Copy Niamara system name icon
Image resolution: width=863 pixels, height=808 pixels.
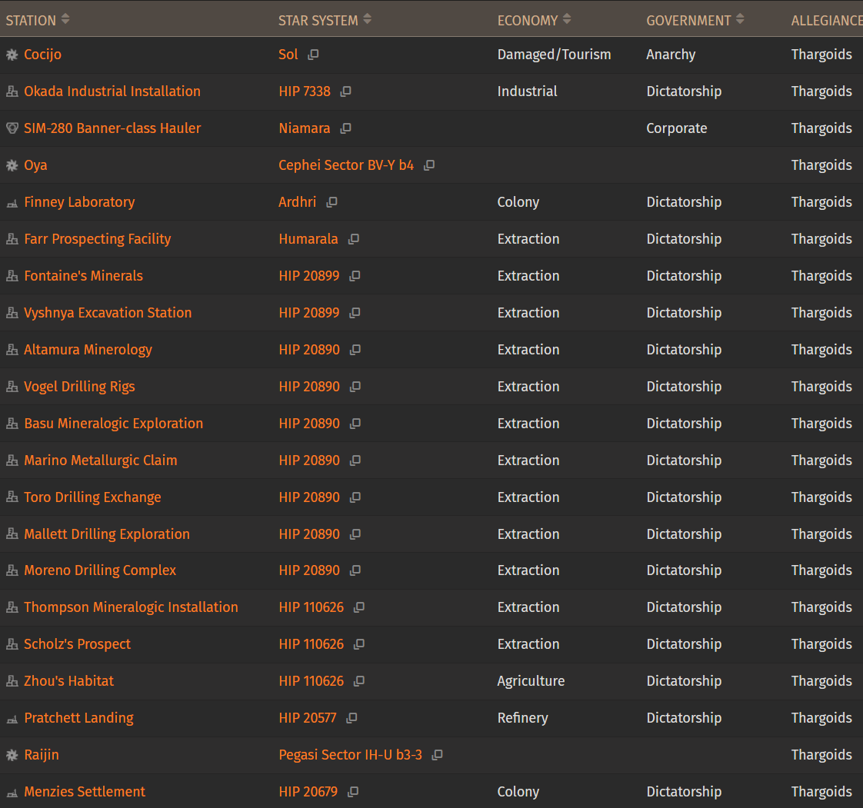tap(345, 128)
